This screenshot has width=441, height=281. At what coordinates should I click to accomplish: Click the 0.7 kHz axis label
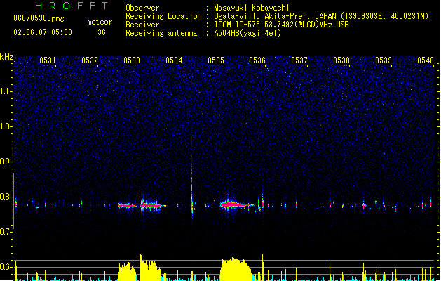(6, 232)
